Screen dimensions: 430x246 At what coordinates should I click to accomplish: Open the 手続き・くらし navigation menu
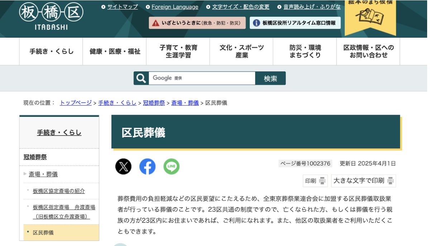click(x=51, y=52)
